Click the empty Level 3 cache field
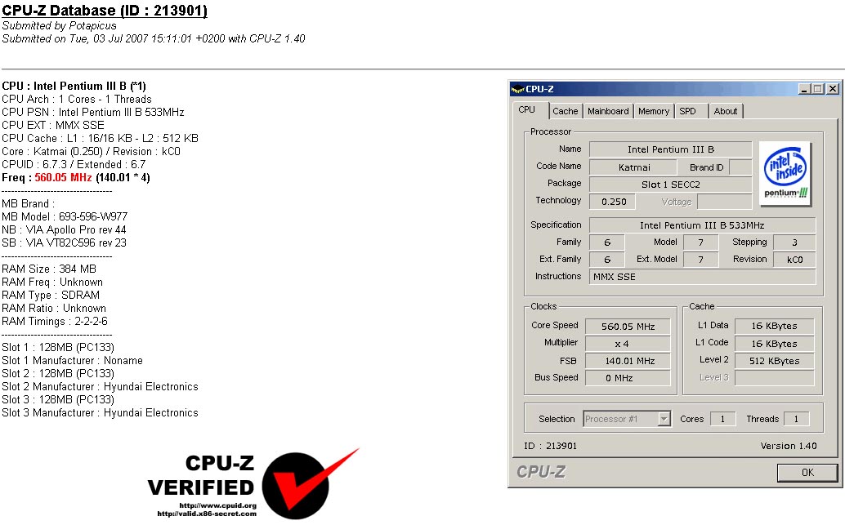The width and height of the screenshot is (845, 525). (x=775, y=378)
